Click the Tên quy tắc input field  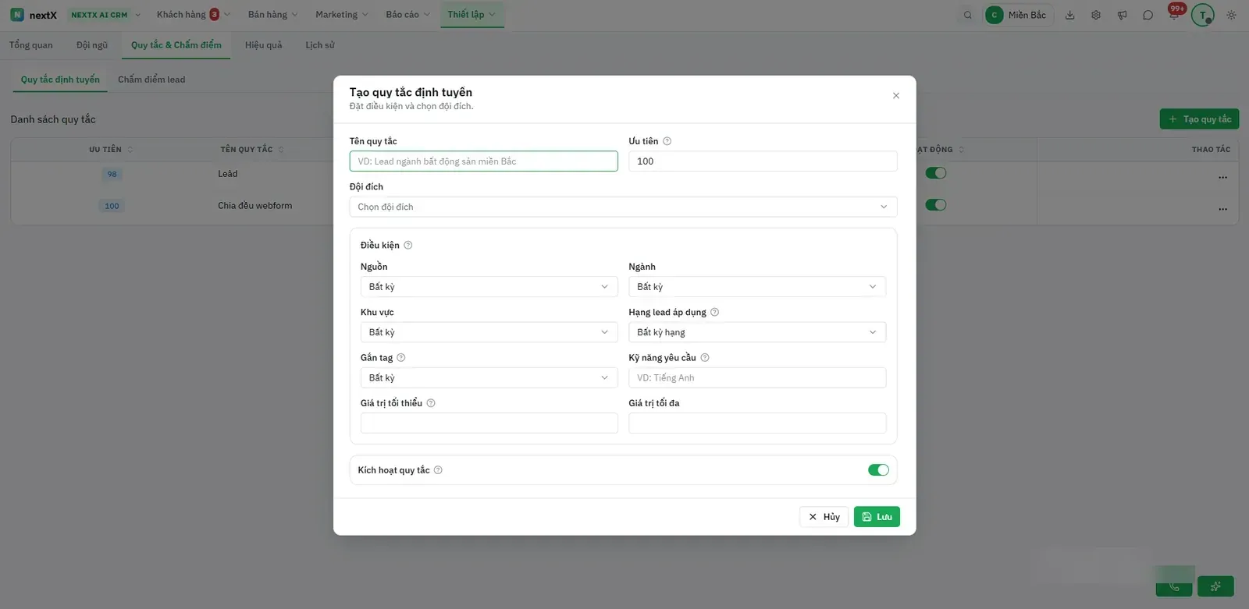point(484,161)
